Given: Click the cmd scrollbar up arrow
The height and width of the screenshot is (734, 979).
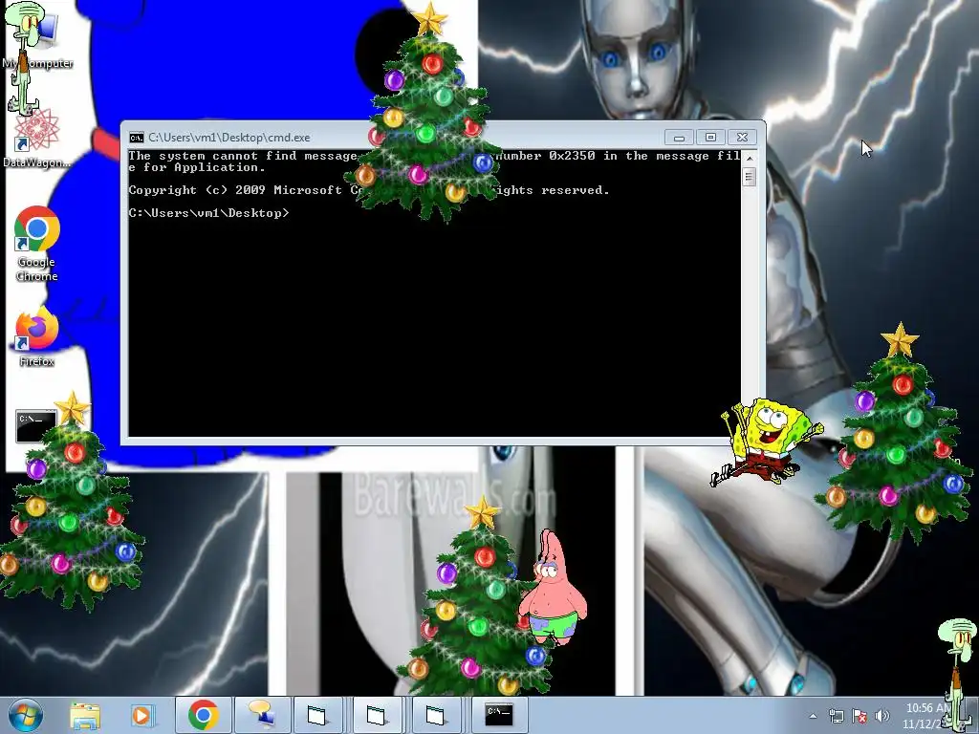Looking at the screenshot, I should [x=750, y=159].
